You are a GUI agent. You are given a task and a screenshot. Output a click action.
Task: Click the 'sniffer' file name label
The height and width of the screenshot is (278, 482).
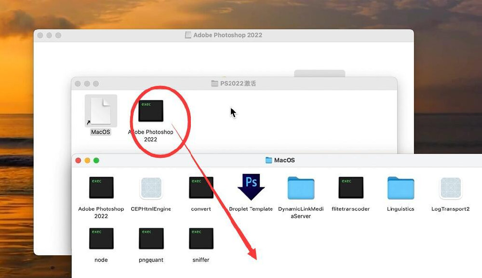click(201, 260)
